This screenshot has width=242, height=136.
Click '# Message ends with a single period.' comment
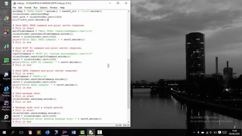point(38,107)
